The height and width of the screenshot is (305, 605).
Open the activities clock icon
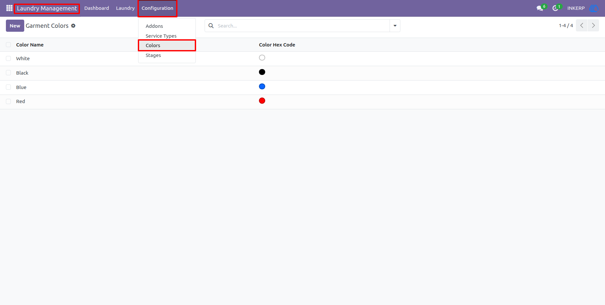(x=555, y=8)
